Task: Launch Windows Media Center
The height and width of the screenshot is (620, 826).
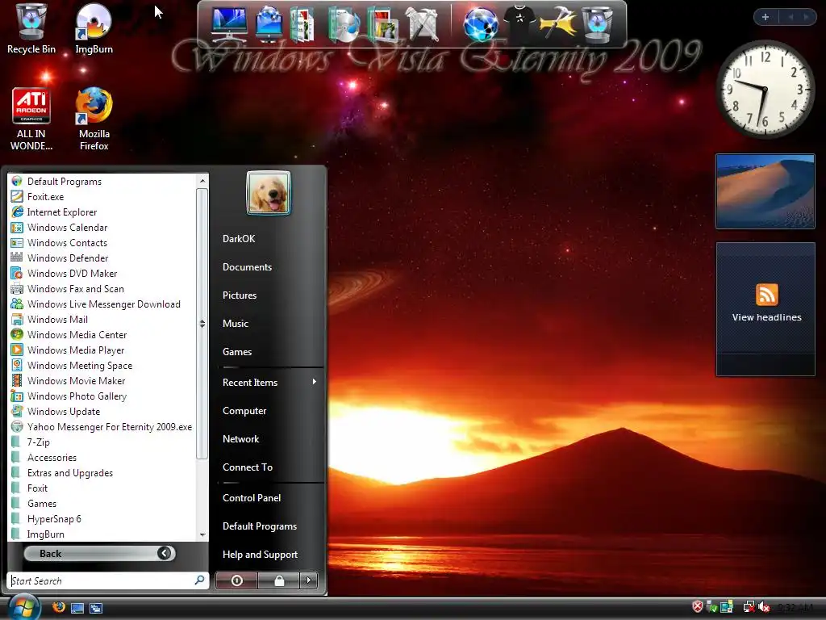Action: (x=102, y=334)
